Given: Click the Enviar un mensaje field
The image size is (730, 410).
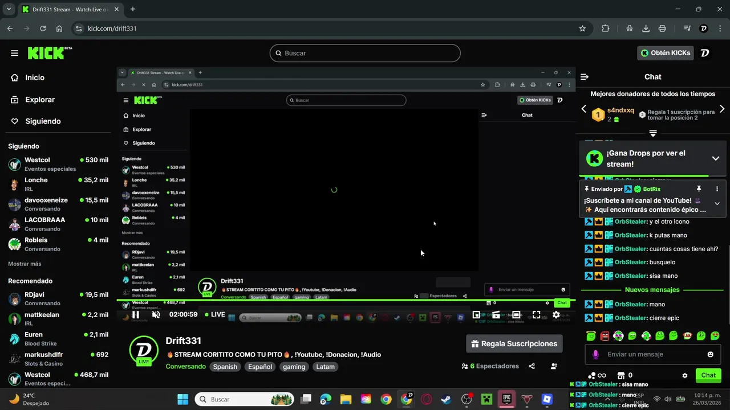Looking at the screenshot, I should click(652, 354).
